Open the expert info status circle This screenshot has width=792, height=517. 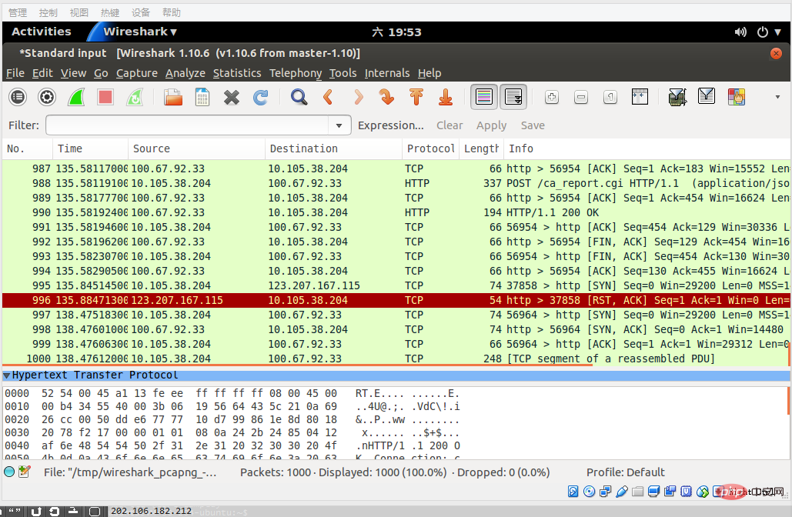pyautogui.click(x=9, y=472)
